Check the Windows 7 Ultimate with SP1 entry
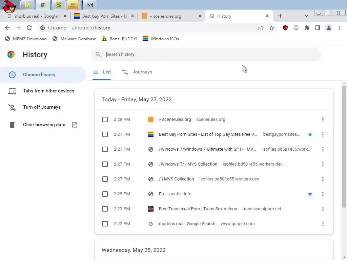Image resolution: width=347 pixels, height=260 pixels. point(105,149)
